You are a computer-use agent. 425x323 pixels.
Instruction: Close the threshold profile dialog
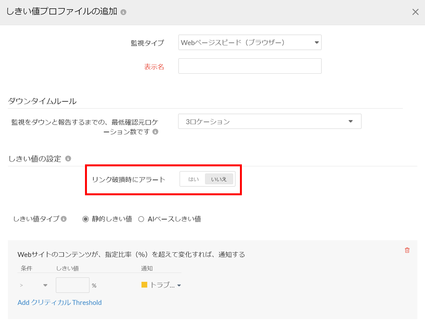[415, 12]
